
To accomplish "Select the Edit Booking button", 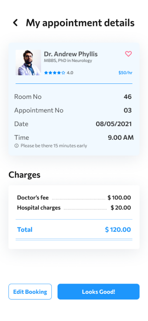I will pos(30,292).
